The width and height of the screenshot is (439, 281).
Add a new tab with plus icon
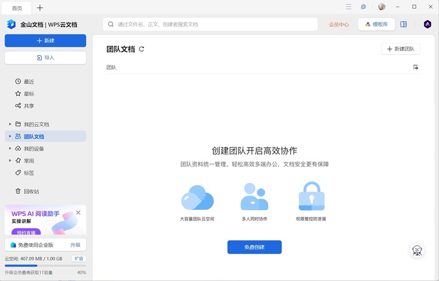click(x=40, y=8)
